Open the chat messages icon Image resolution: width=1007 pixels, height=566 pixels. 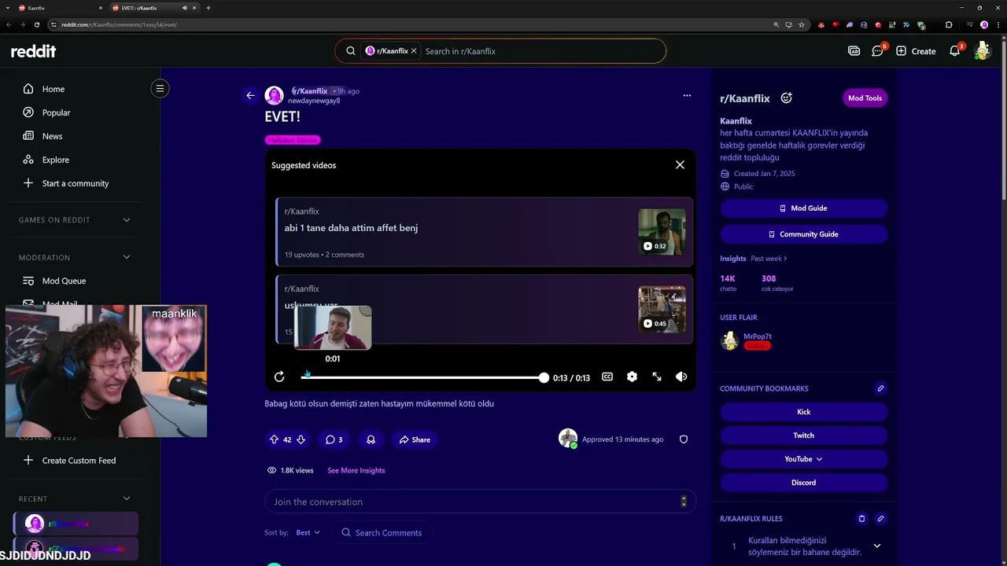pyautogui.click(x=877, y=51)
